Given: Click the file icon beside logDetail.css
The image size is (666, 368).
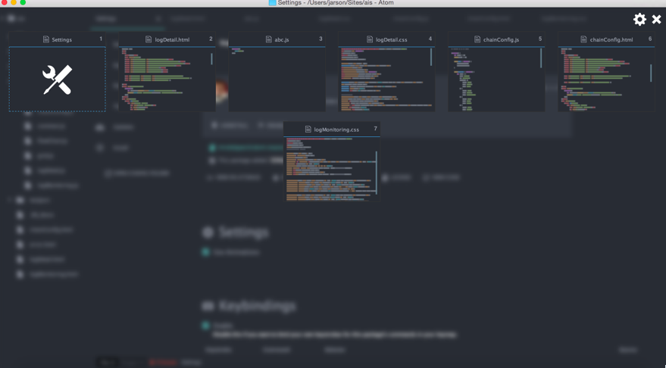Looking at the screenshot, I should coord(370,39).
